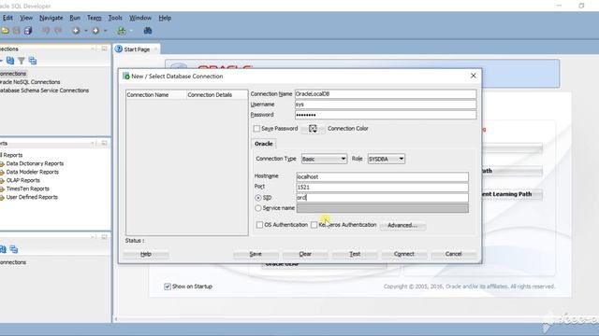The image size is (599, 336).
Task: Click the Back navigation arrow icon
Action: [76, 31]
